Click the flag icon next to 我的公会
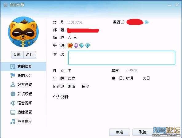 click(13, 76)
